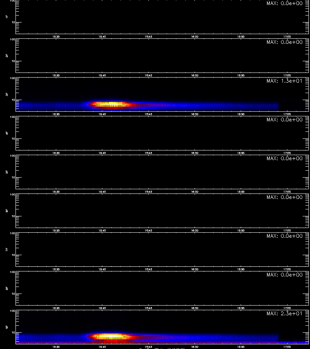
Task: Select MAX: 0.0e+00 text in the 7F panel
Action: (x=284, y=236)
